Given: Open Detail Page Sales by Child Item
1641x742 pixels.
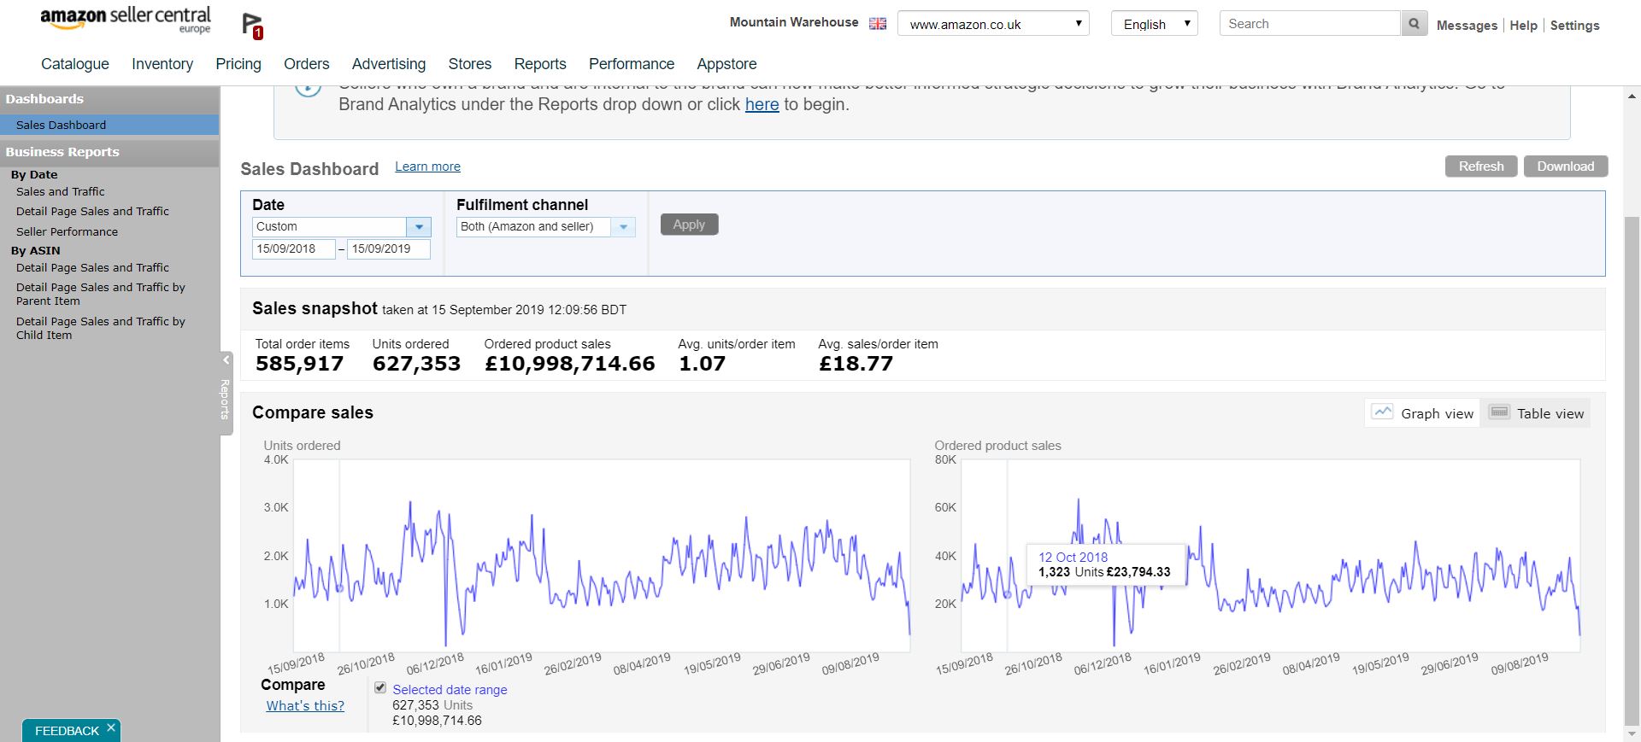Looking at the screenshot, I should 101,328.
